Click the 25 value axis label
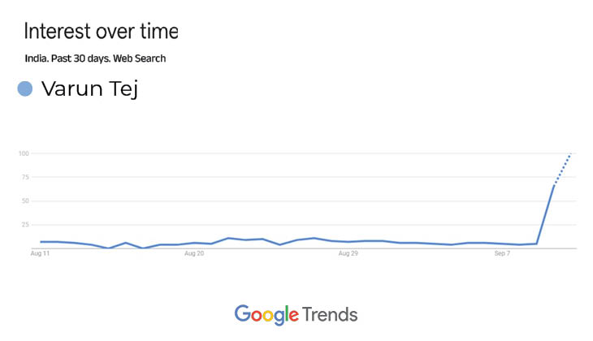Viewport: 593px width, 341px height. click(x=25, y=225)
